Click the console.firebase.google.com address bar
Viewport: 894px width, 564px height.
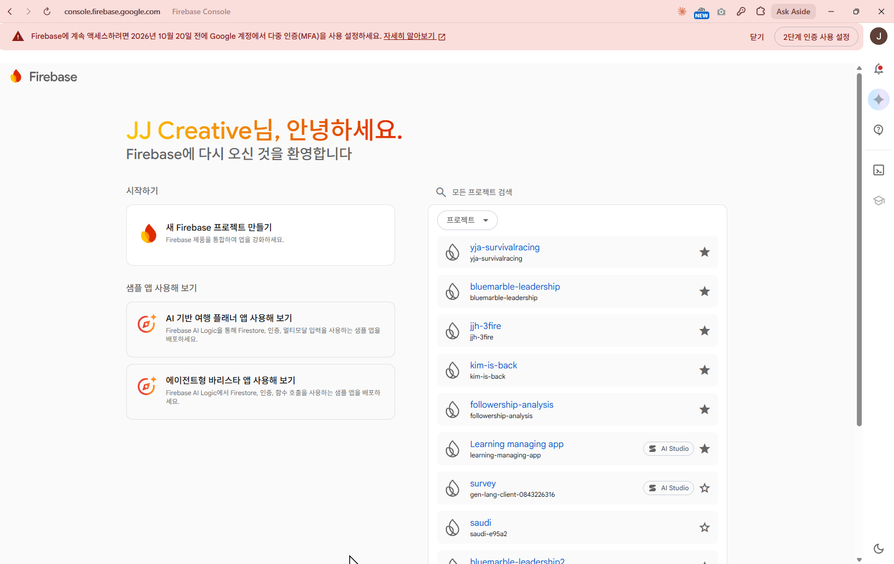[113, 11]
